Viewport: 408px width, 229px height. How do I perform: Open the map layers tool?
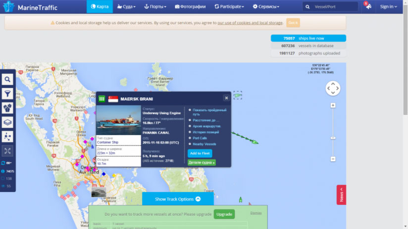(x=7, y=122)
